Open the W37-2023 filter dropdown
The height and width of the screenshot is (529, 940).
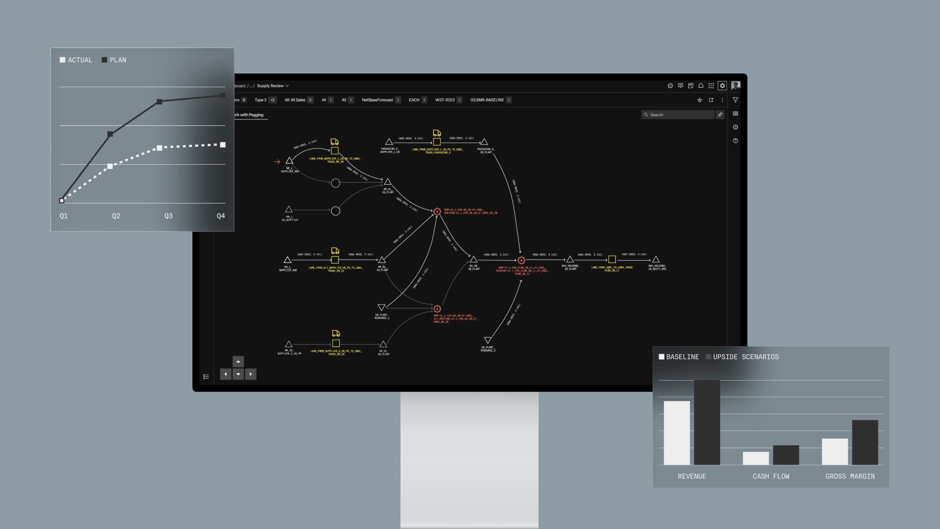click(445, 100)
